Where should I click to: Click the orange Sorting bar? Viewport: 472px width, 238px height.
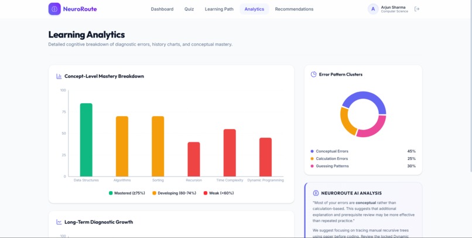coord(158,147)
